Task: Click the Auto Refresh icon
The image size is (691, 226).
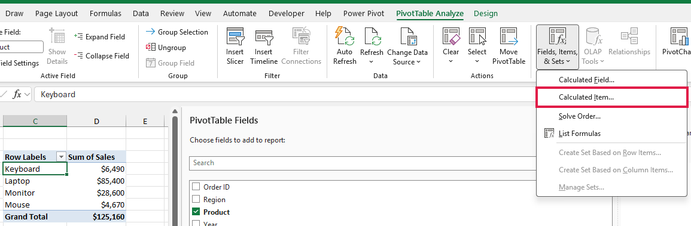Action: click(344, 36)
